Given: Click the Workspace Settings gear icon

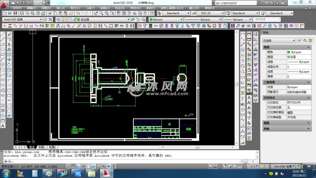Looking at the screenshot, I should [x=45, y=19].
